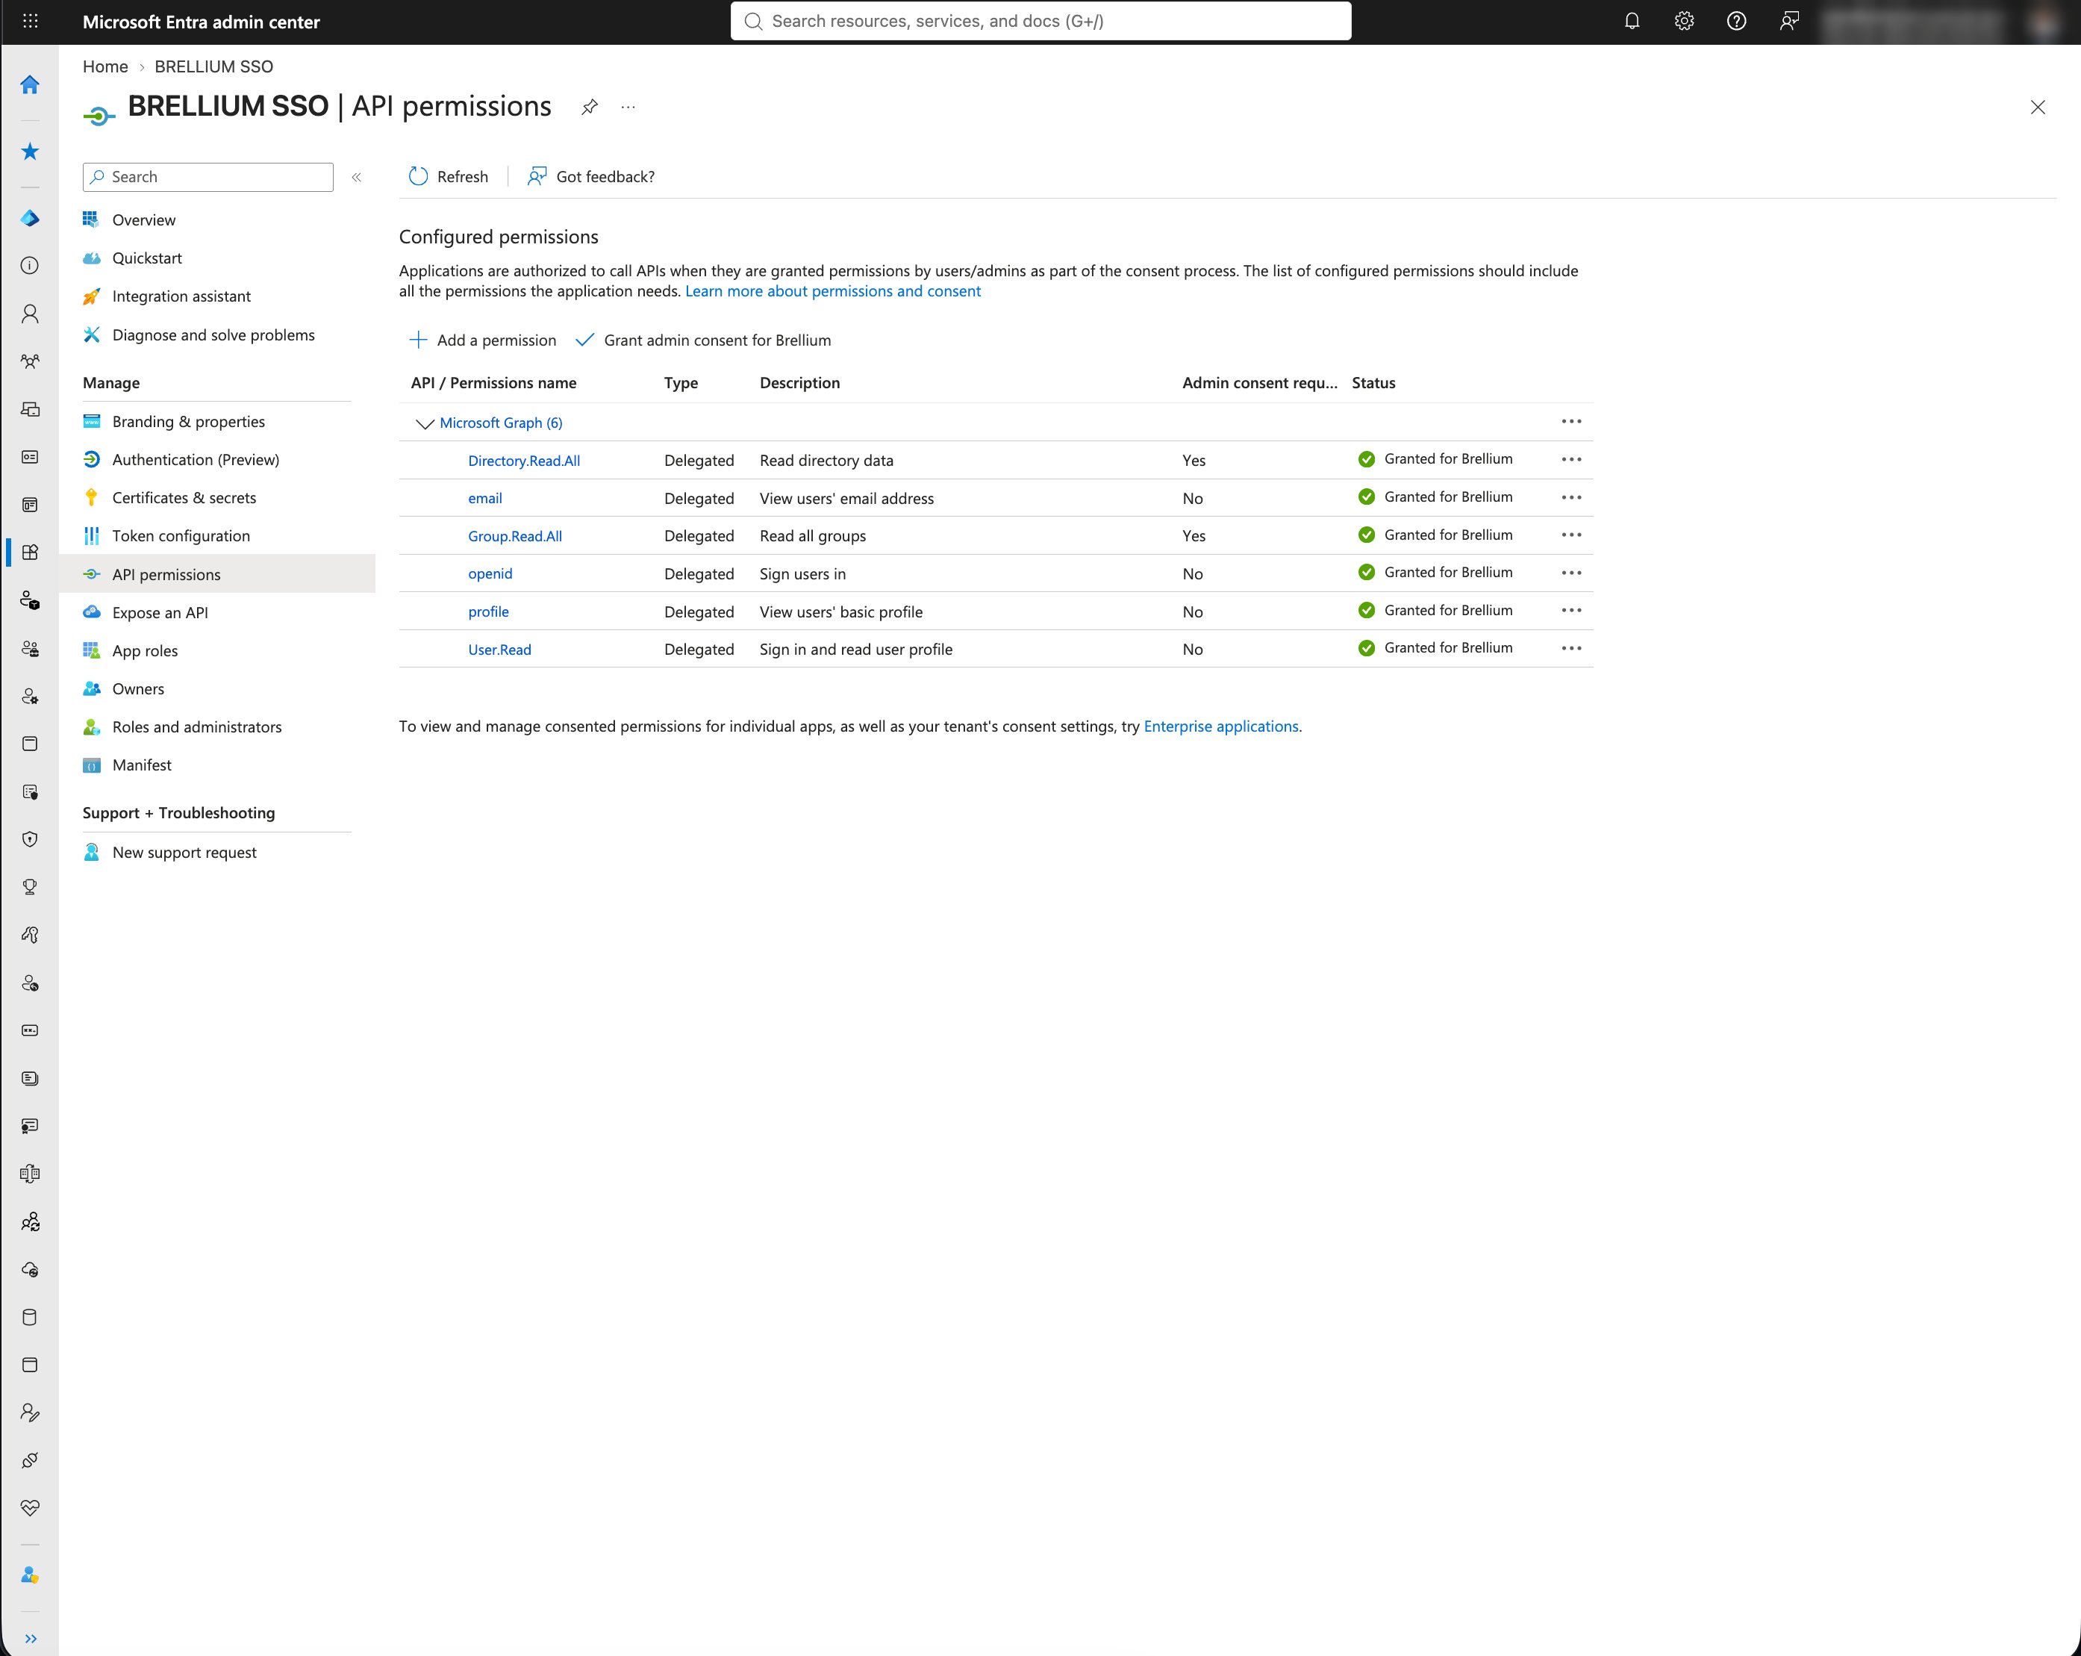The width and height of the screenshot is (2081, 1656).
Task: Open more actions for Group.Read.All row
Action: [x=1570, y=535]
